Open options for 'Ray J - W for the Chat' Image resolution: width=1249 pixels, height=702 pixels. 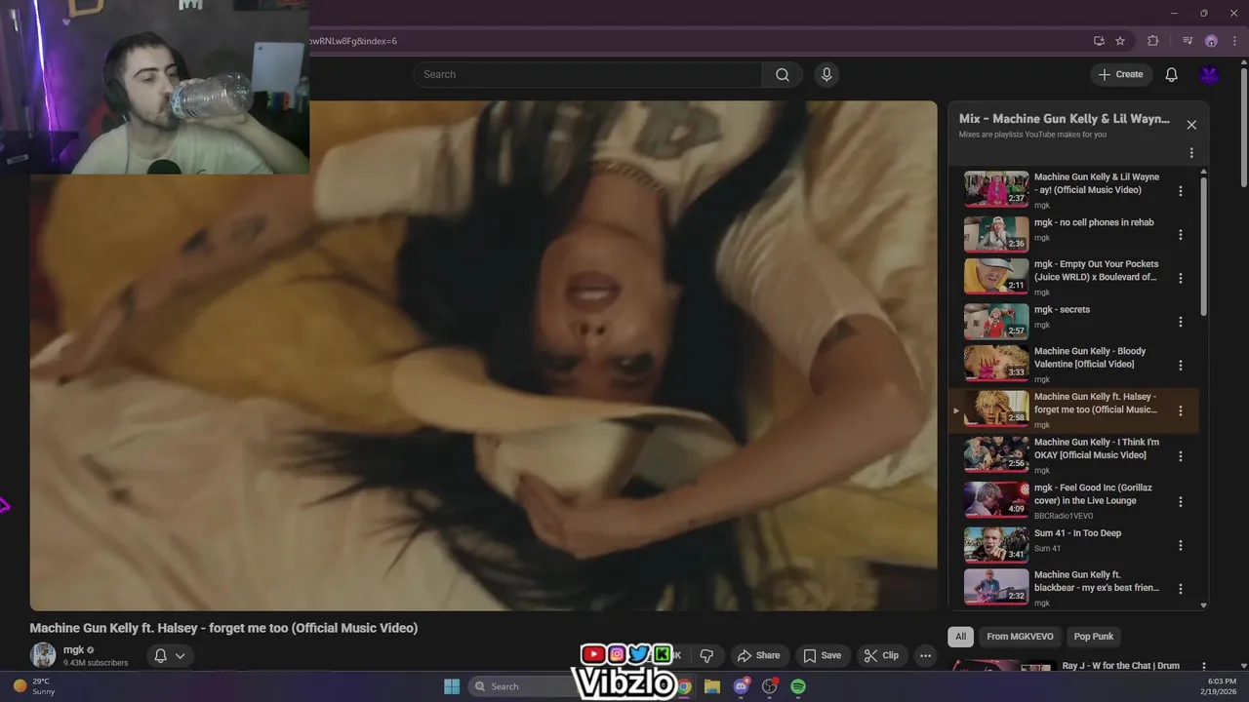(x=1203, y=666)
